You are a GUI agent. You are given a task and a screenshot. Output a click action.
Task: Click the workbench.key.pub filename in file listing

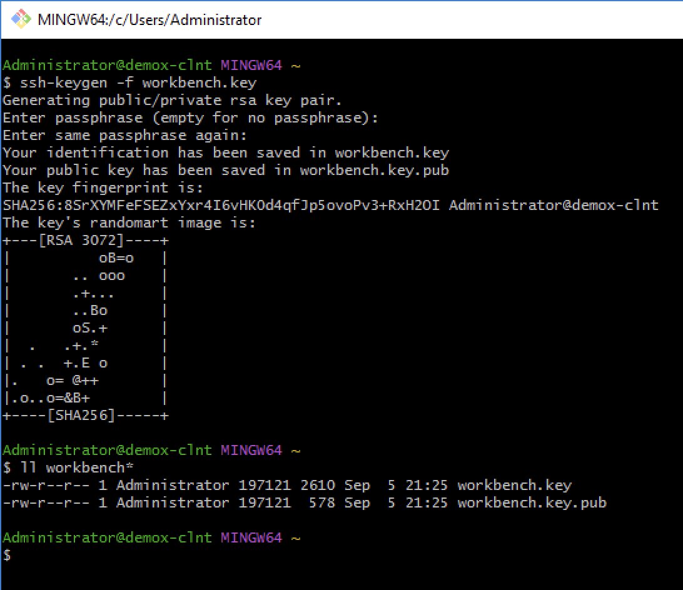tap(532, 502)
